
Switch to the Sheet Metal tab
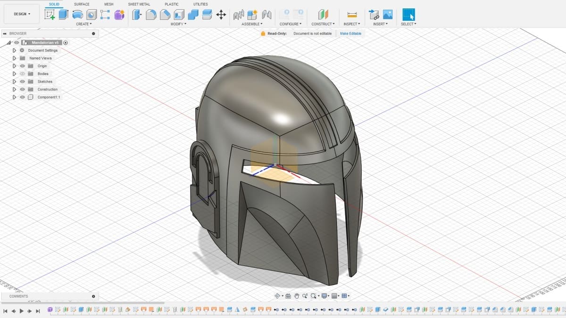[139, 4]
